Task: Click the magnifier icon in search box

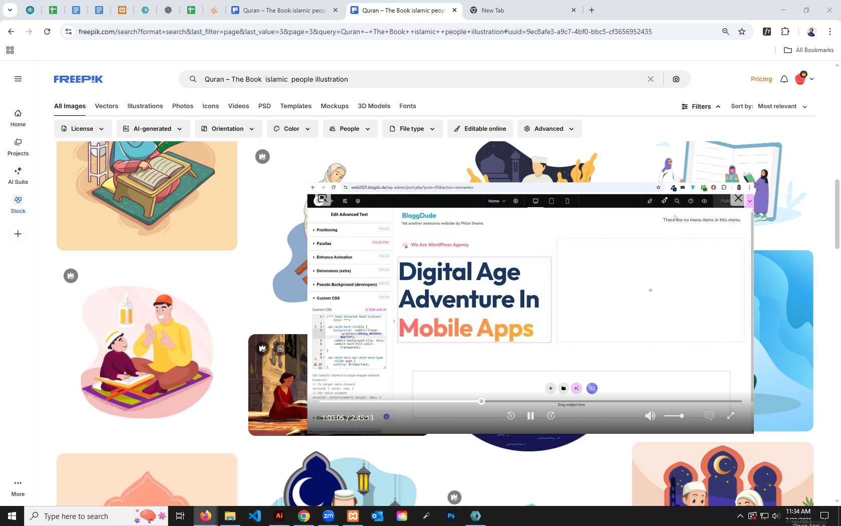Action: point(193,79)
